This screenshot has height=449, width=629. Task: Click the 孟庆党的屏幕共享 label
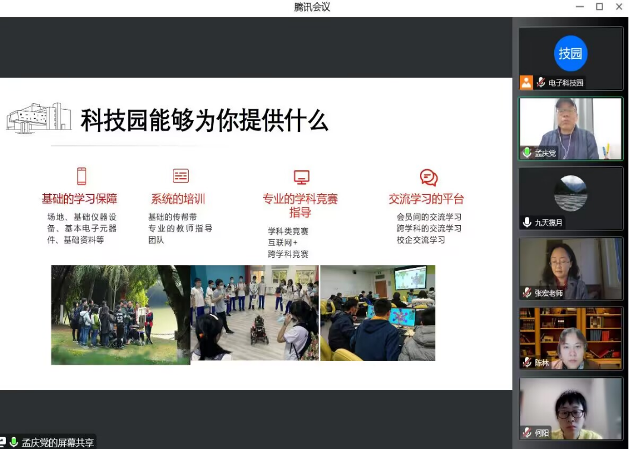(x=58, y=443)
